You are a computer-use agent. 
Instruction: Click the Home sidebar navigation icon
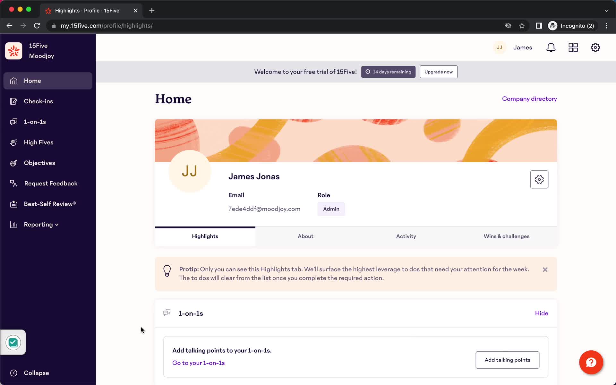[13, 81]
